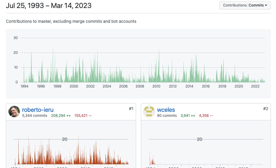Click the 20 gridline label in roberto-ieru chart

tap(64, 139)
